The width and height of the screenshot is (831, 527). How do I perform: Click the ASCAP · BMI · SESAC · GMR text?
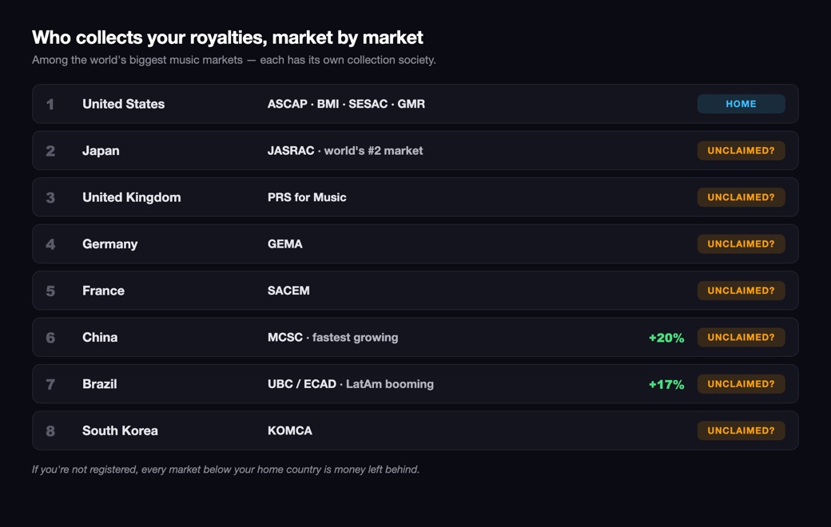pyautogui.click(x=346, y=104)
